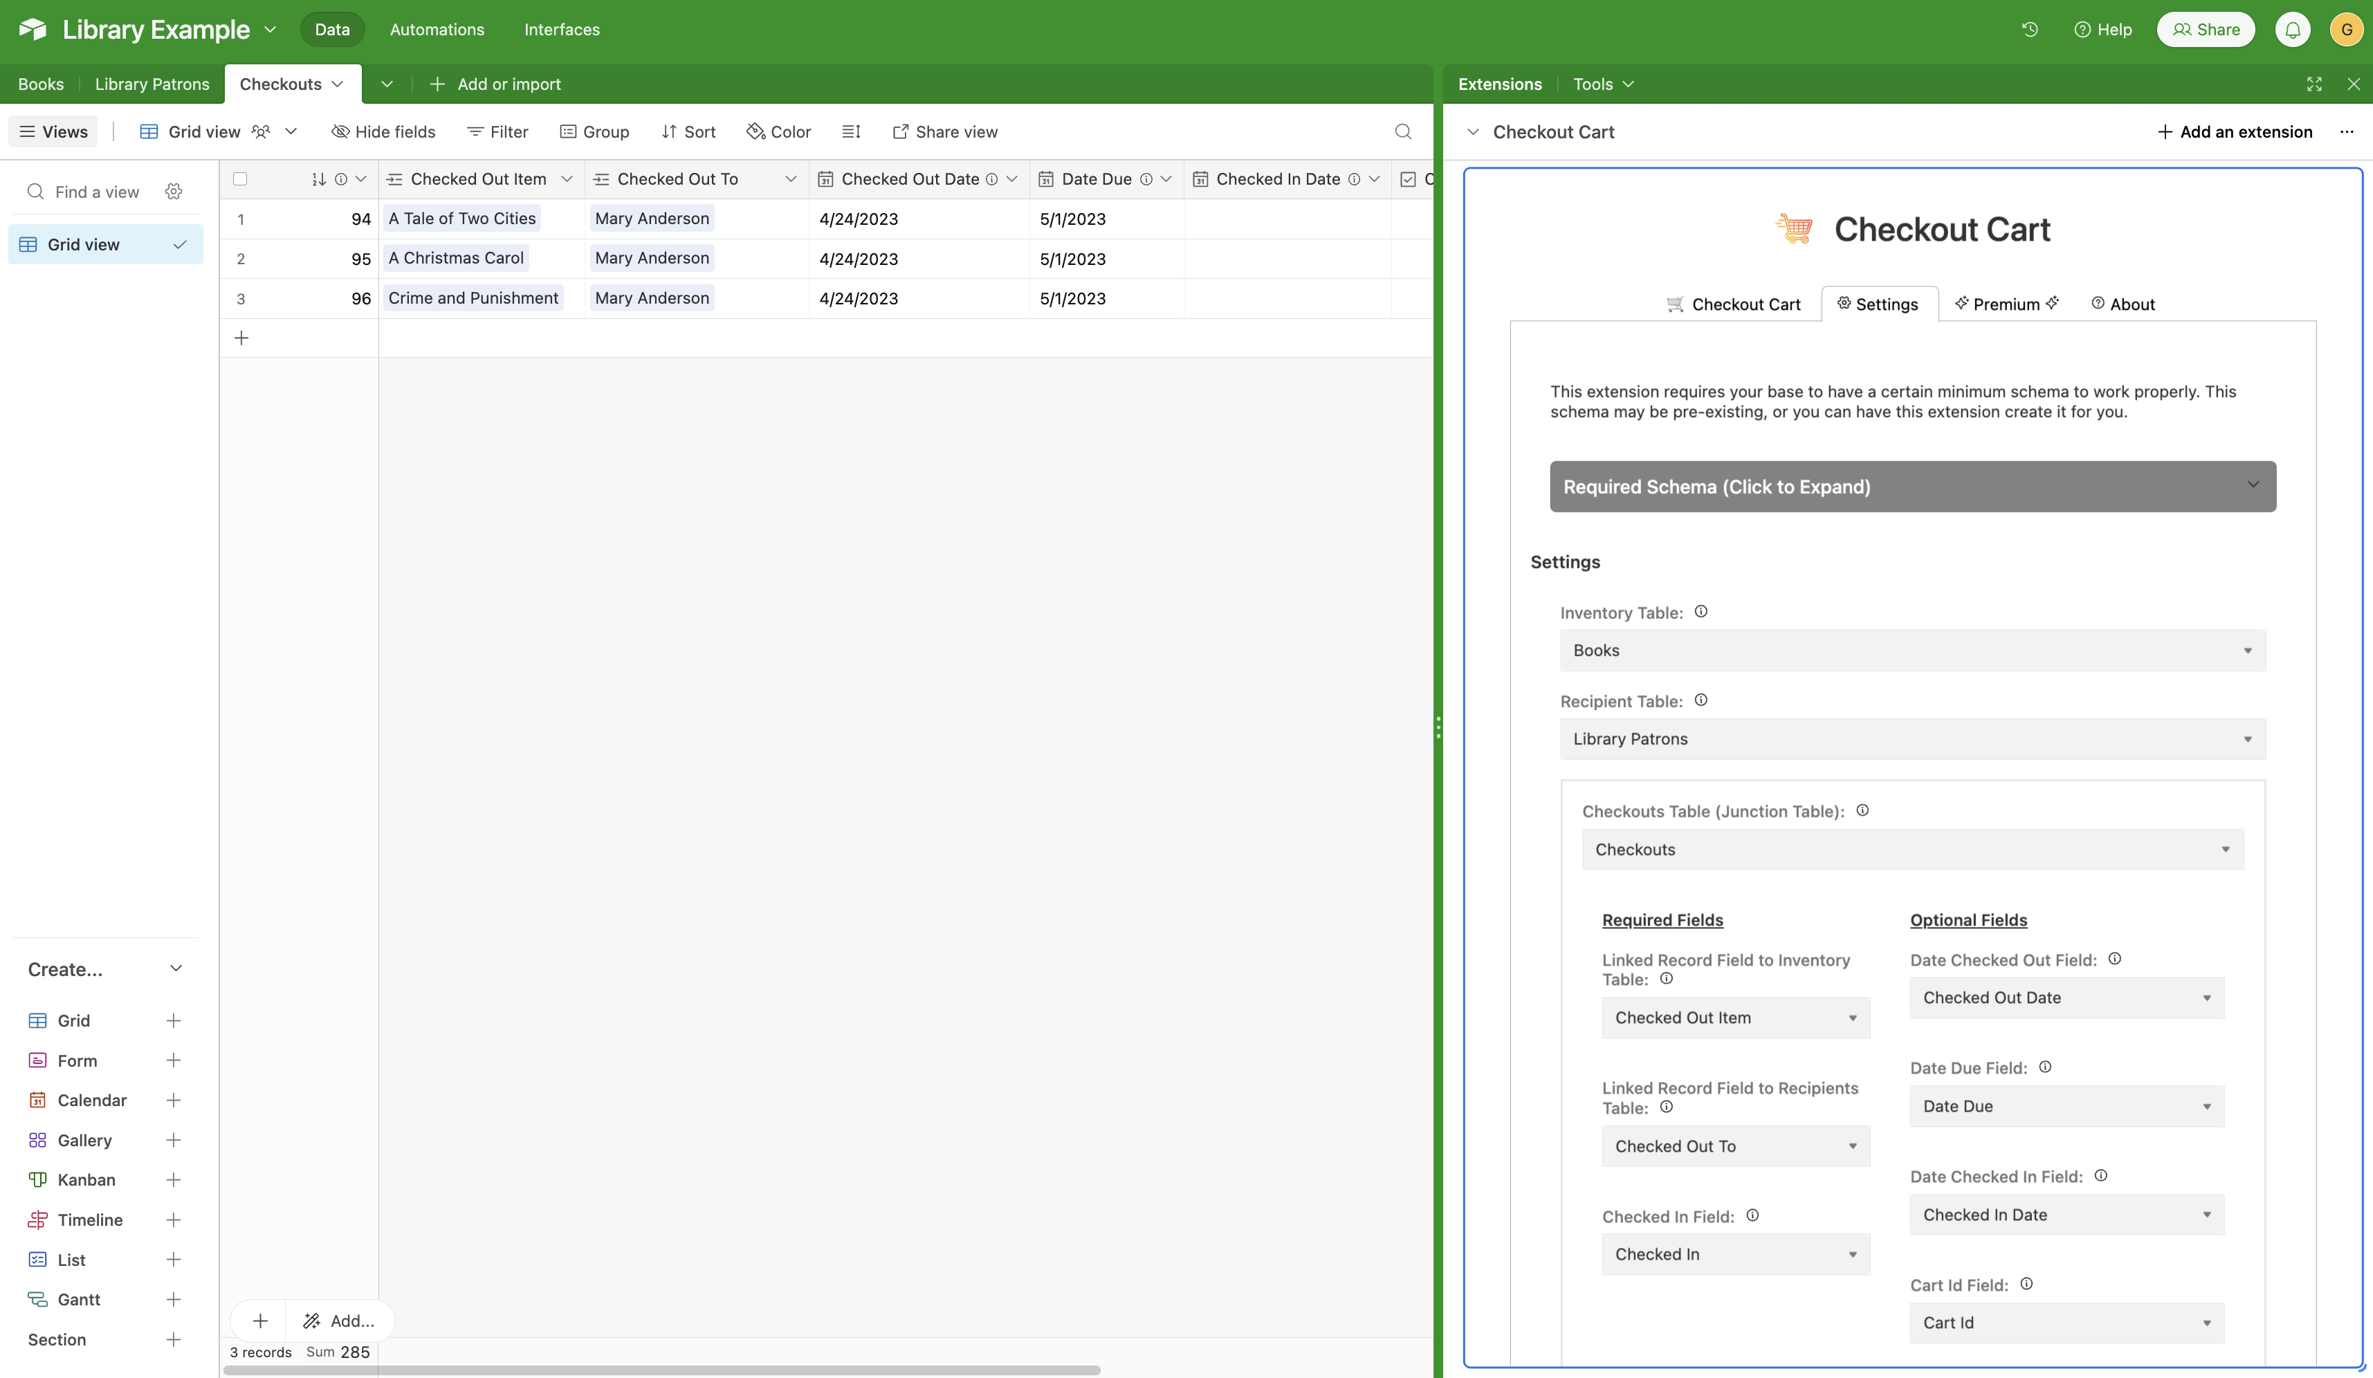Click the base history clock icon
Viewport: 2373px width, 1378px height.
[x=2029, y=29]
